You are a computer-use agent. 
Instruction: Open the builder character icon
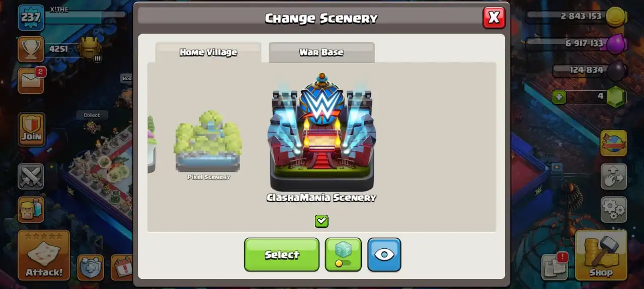(x=31, y=209)
